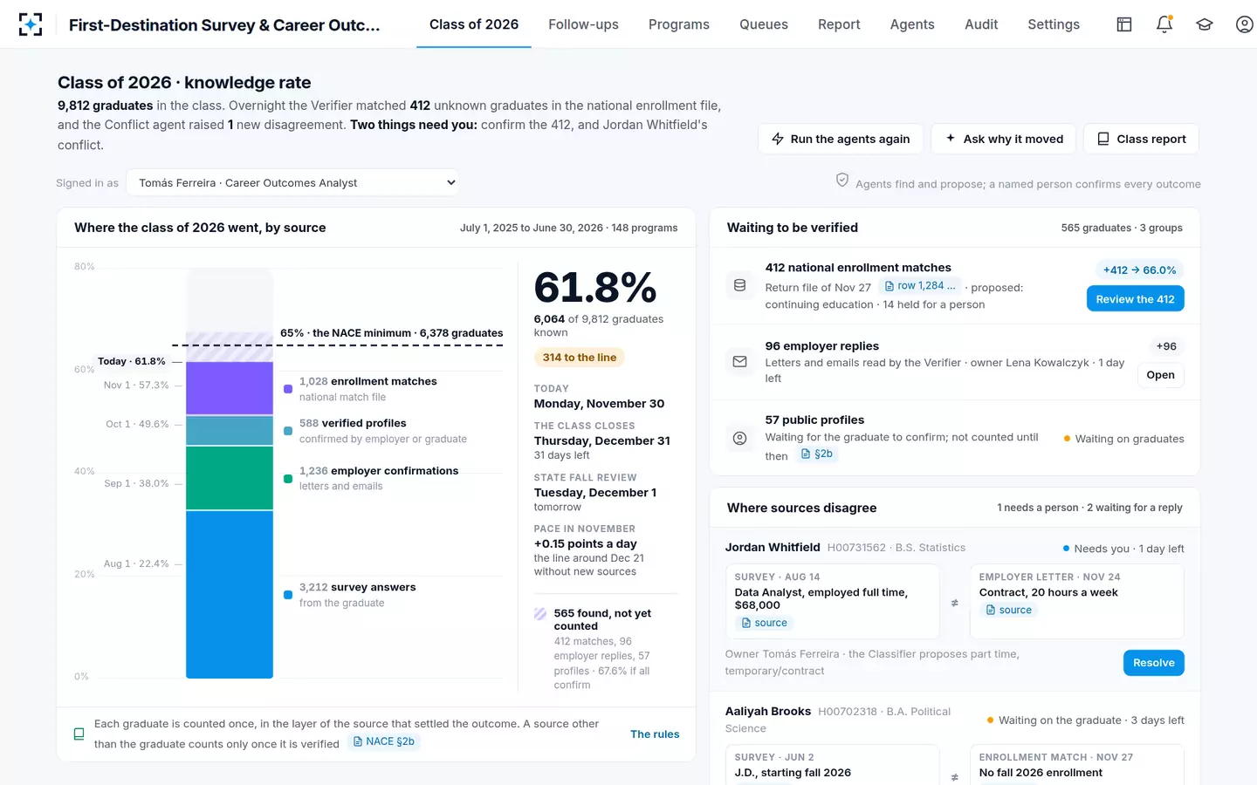The height and width of the screenshot is (785, 1257).
Task: Click the purple enrollment matches bar segment
Action: pyautogui.click(x=230, y=388)
